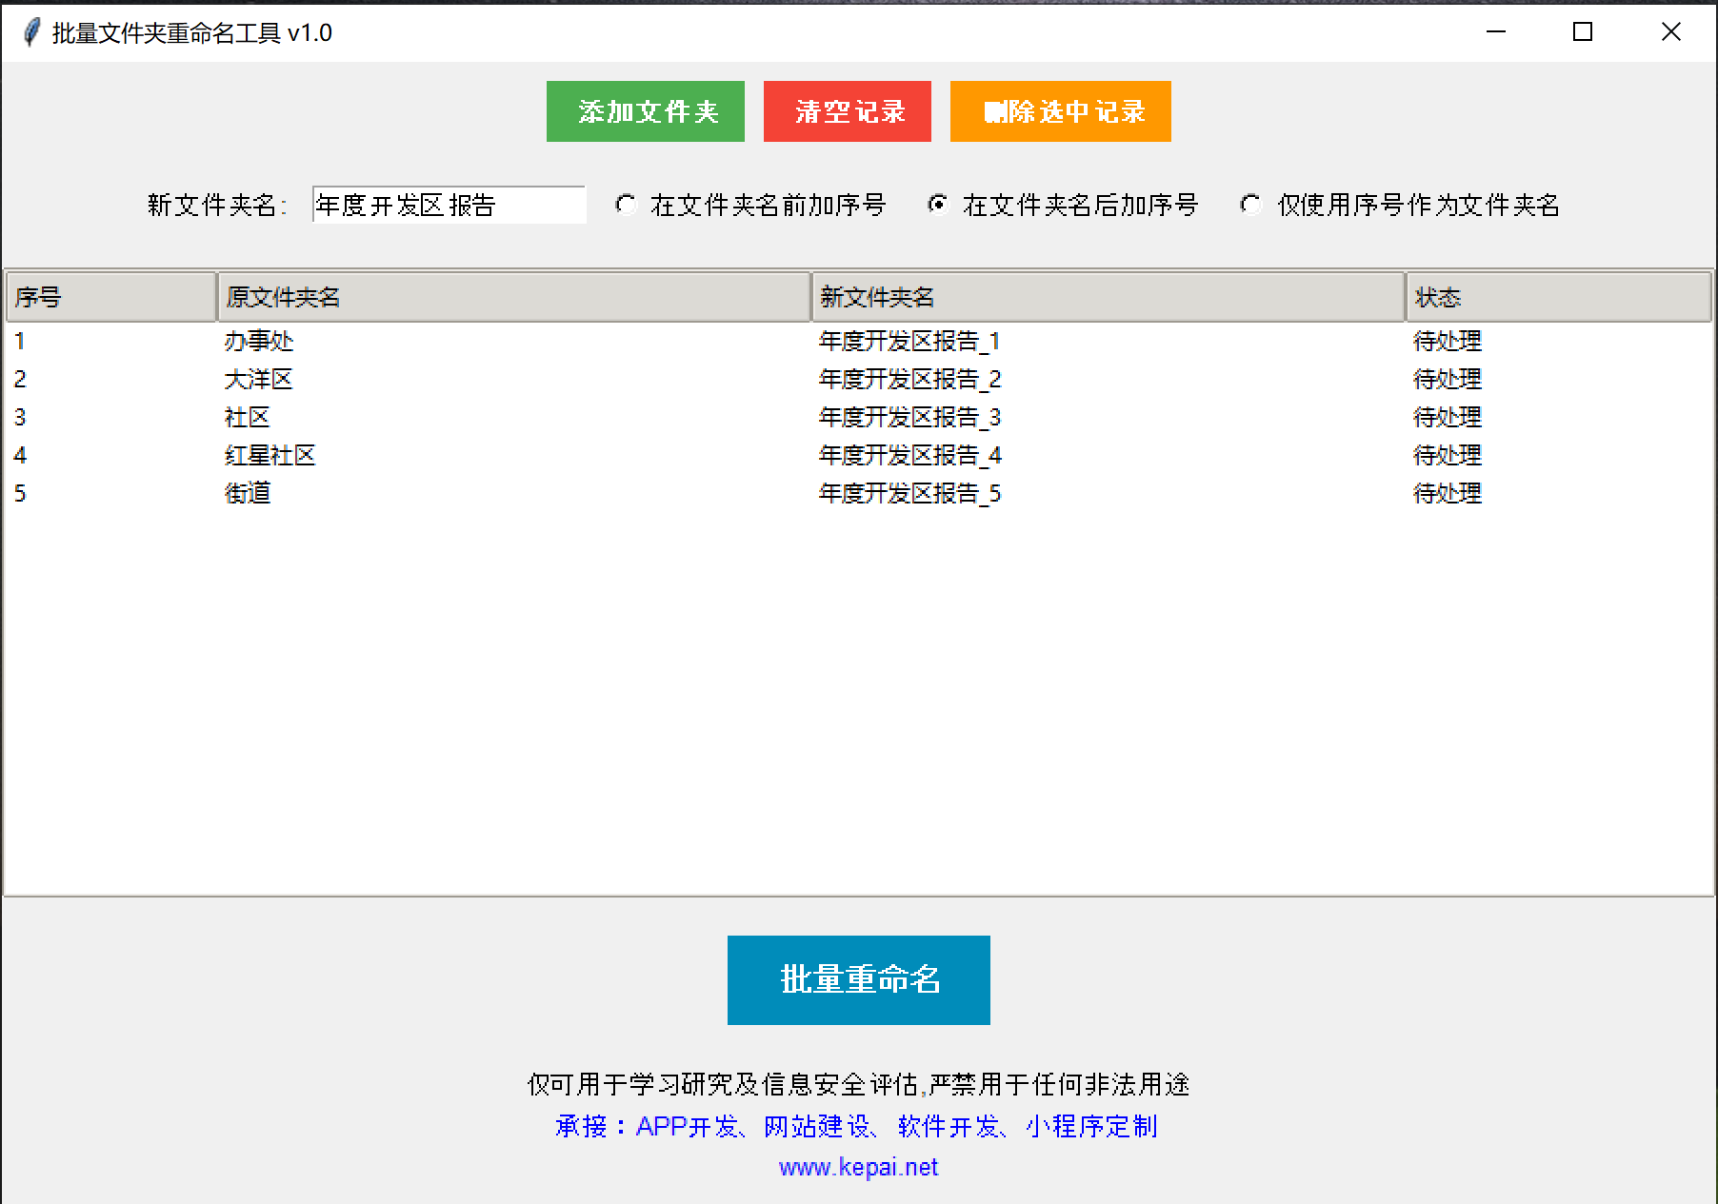The width and height of the screenshot is (1718, 1204).
Task: Click the 删除选中记录 orange button
Action: point(1059,111)
